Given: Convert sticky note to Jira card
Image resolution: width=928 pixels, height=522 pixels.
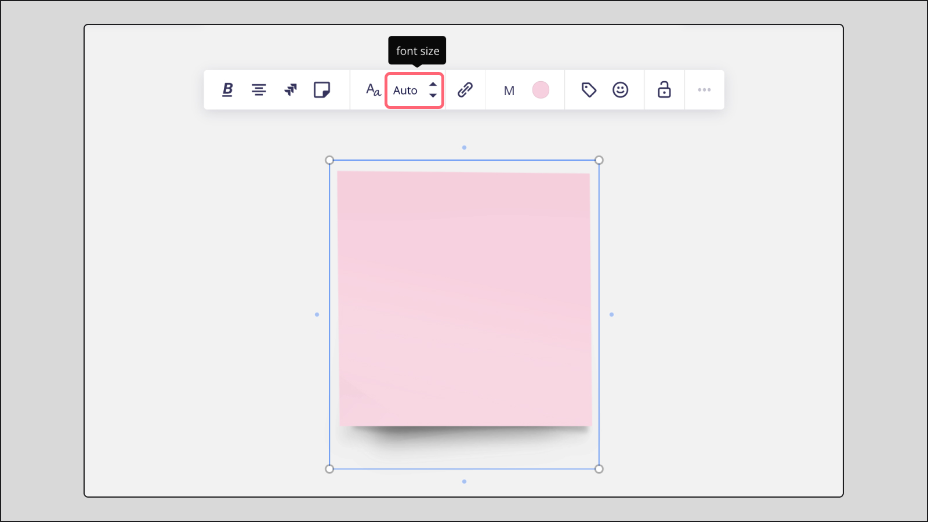Looking at the screenshot, I should tap(291, 90).
